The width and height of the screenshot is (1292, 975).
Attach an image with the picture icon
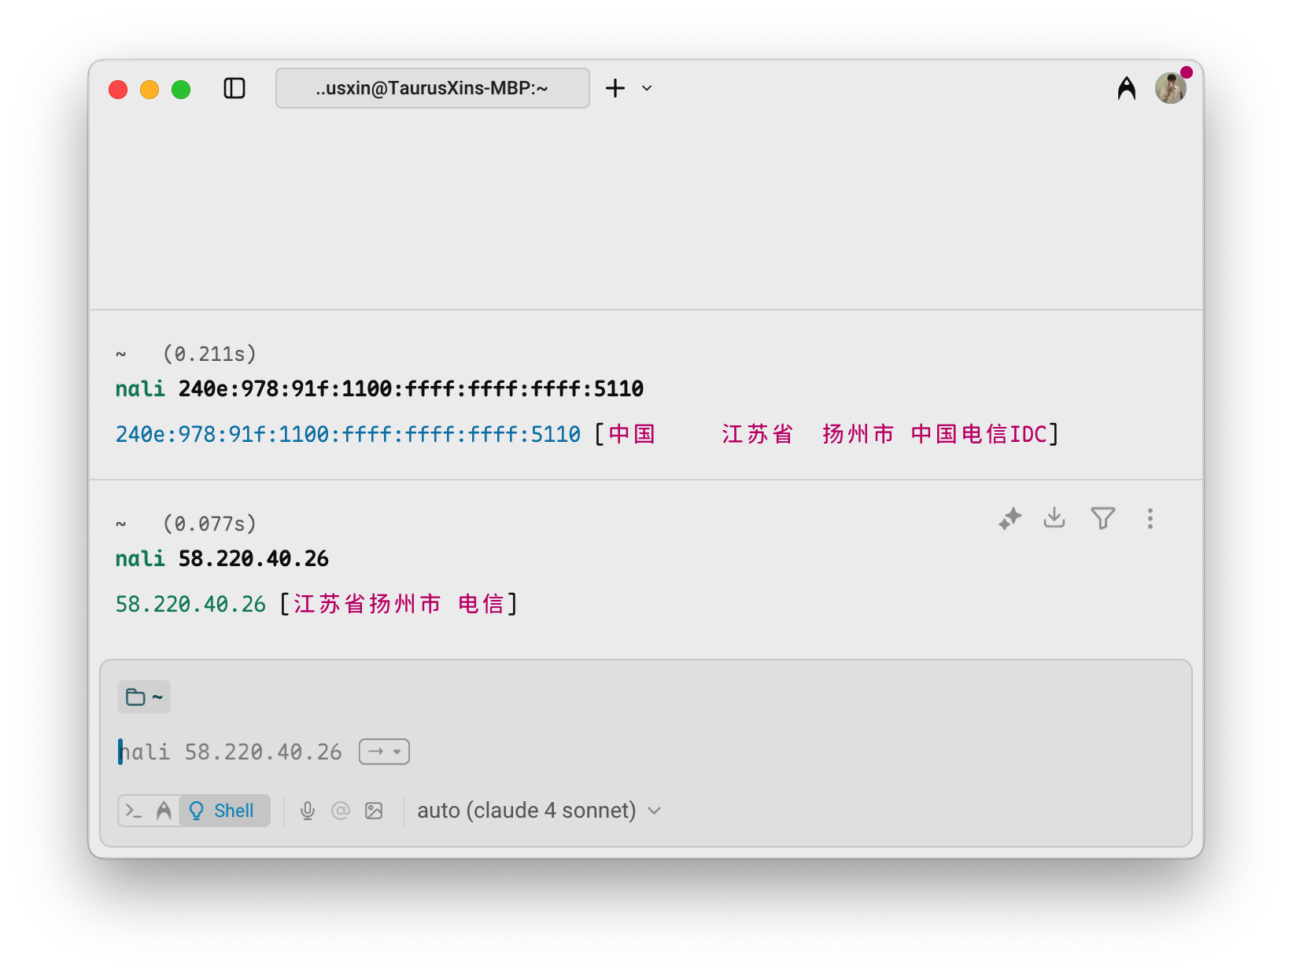pyautogui.click(x=374, y=811)
